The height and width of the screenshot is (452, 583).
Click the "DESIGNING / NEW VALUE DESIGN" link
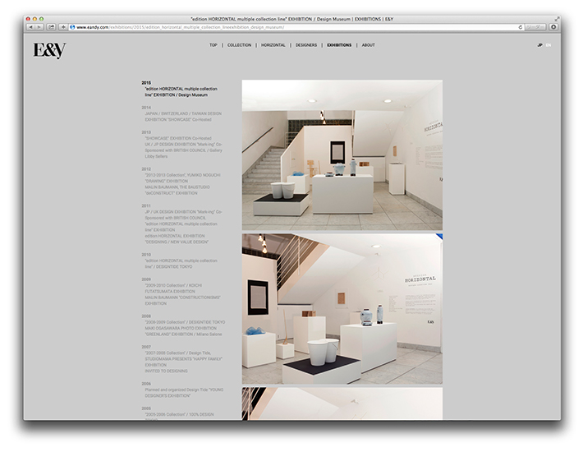178,242
